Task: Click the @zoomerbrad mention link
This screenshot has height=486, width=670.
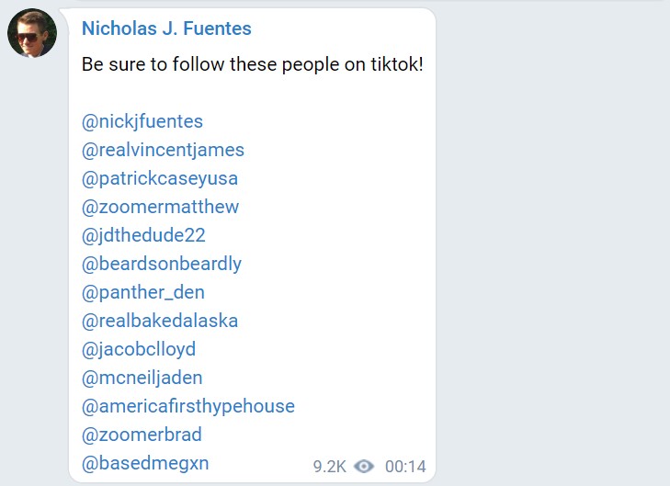Action: click(x=142, y=435)
